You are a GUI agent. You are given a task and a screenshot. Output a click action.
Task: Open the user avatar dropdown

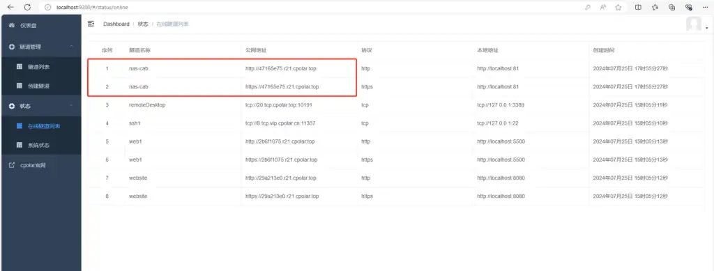697,24
